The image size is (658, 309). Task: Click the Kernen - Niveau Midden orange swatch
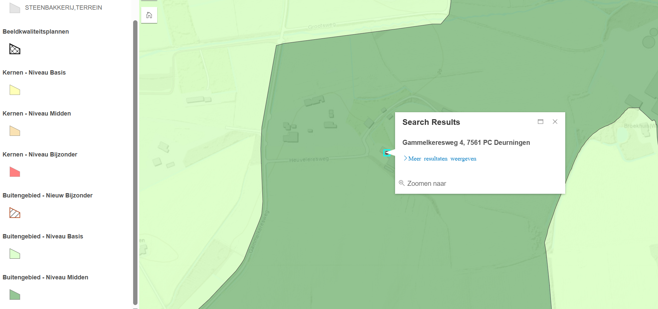(x=15, y=131)
